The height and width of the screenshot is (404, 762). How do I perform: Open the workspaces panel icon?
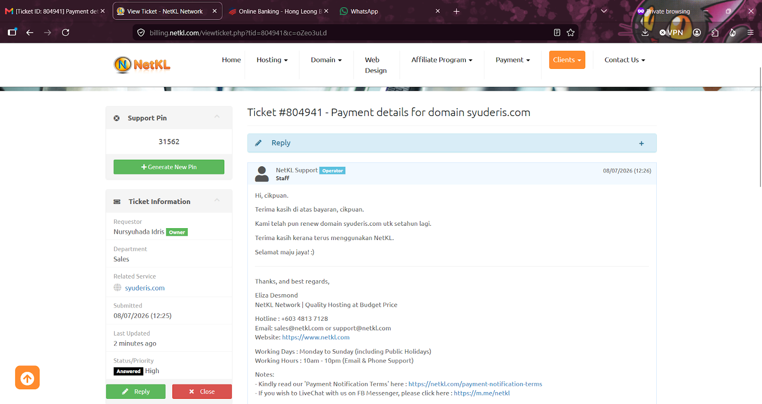pyautogui.click(x=12, y=32)
